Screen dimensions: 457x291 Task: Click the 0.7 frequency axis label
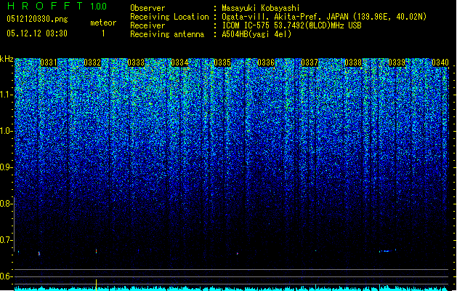pyautogui.click(x=7, y=240)
